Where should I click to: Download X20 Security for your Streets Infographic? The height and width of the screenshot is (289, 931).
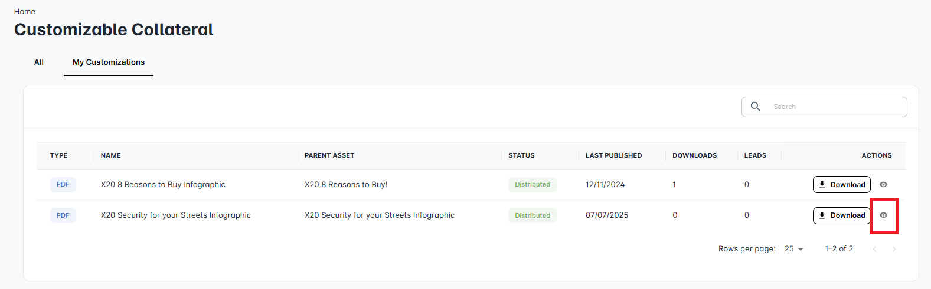[x=841, y=215]
